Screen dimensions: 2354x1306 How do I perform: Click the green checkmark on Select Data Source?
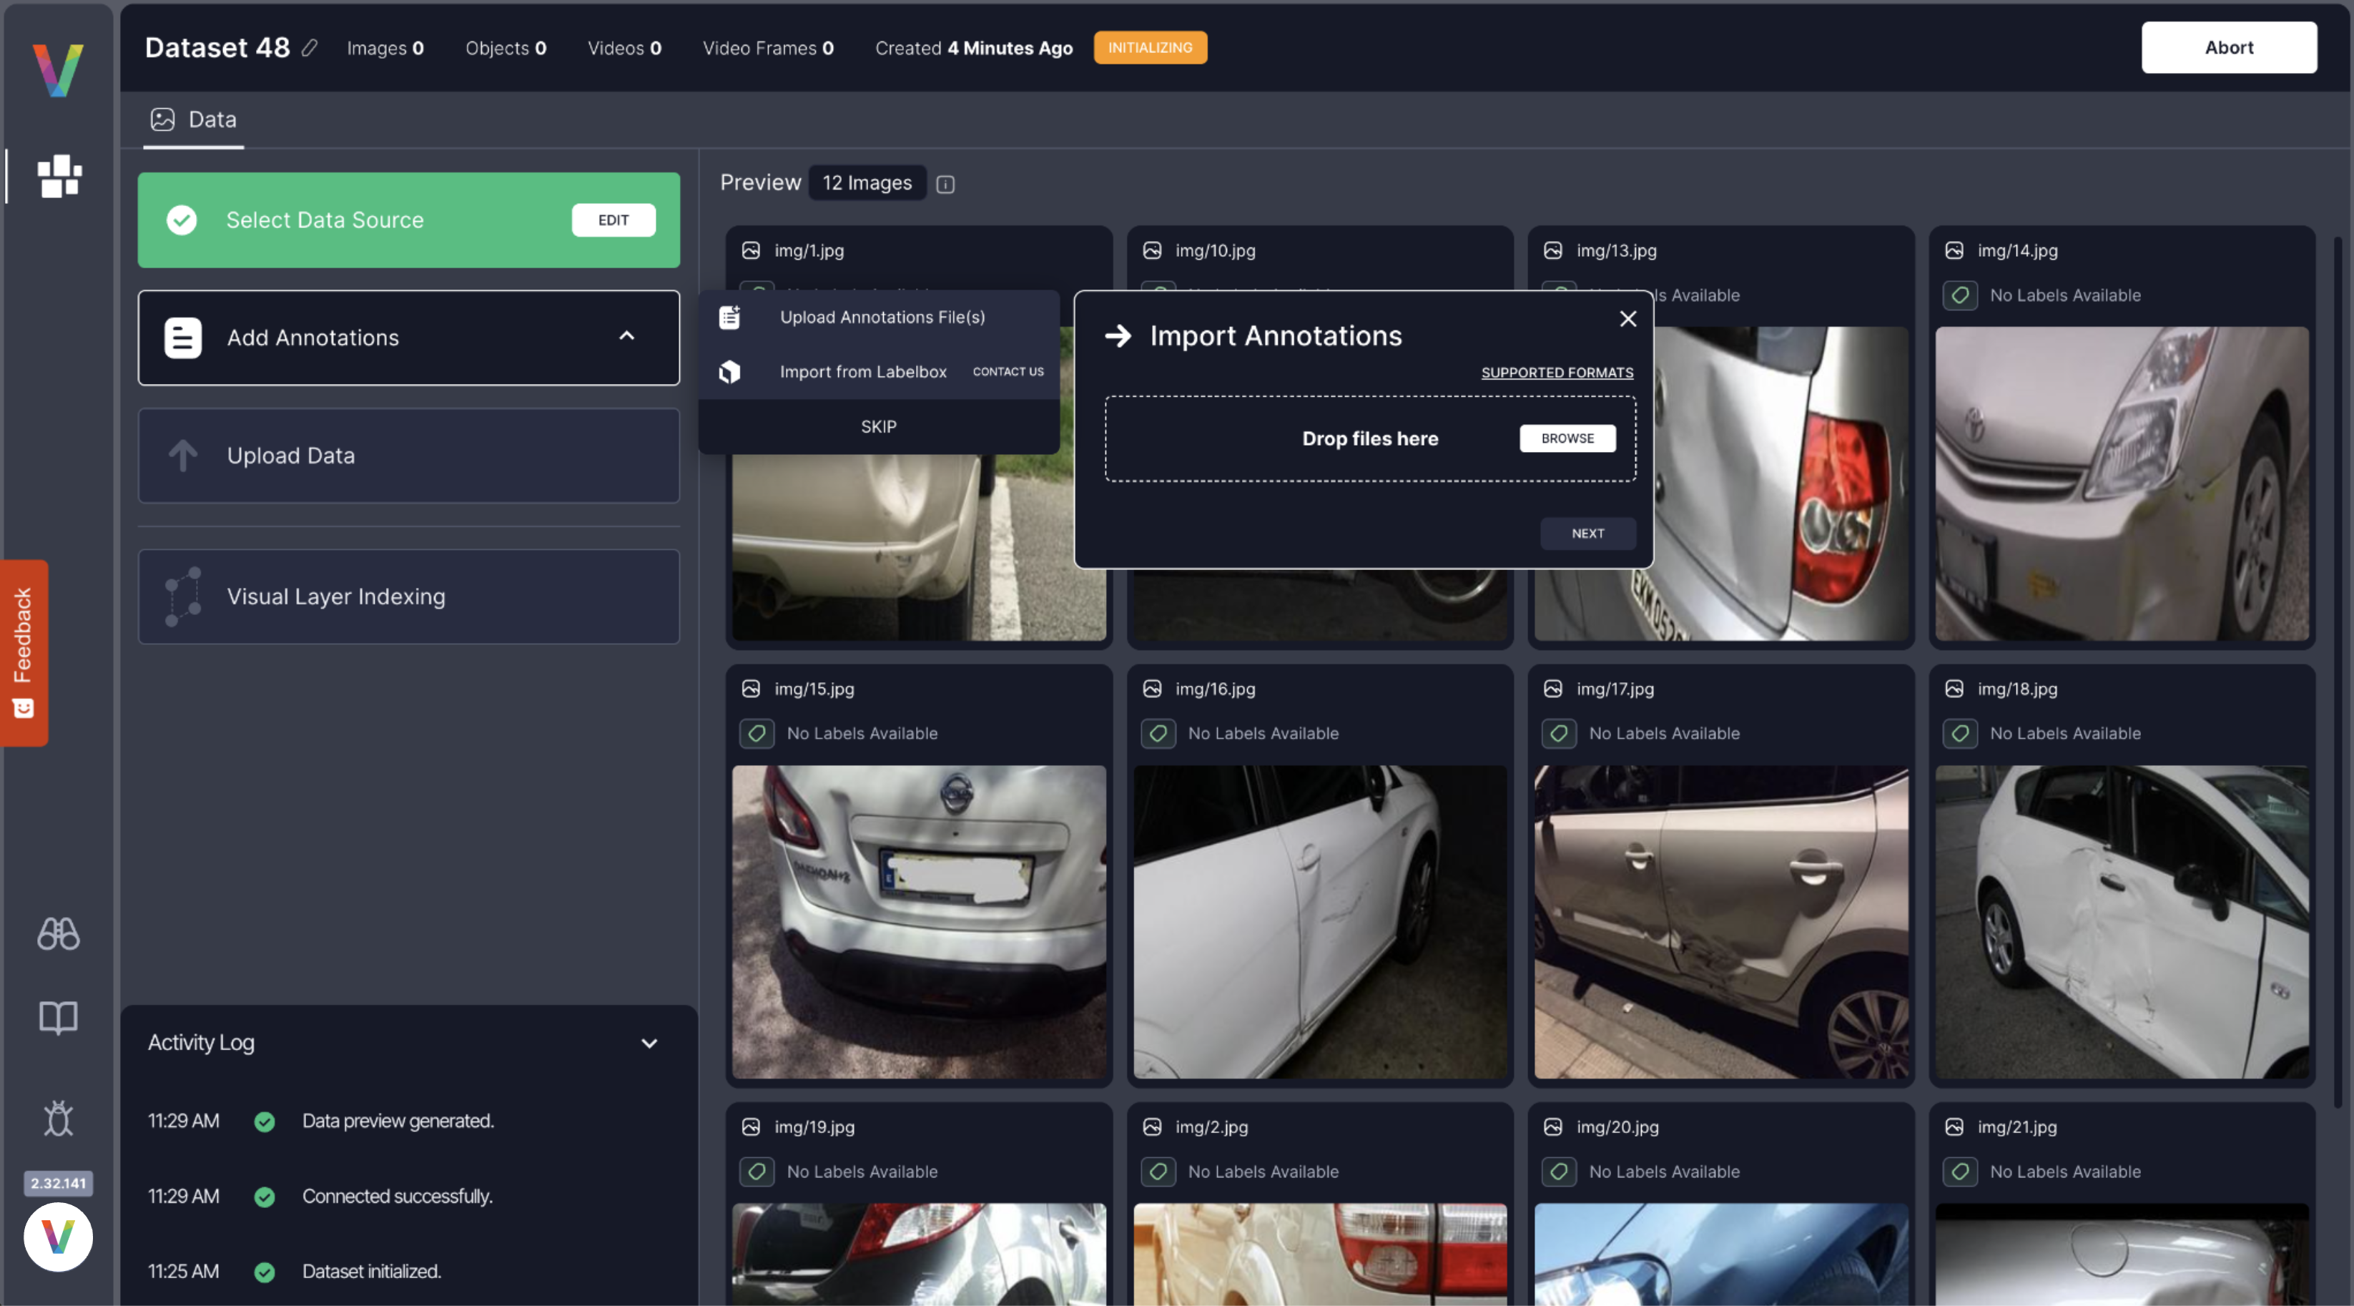coord(182,220)
